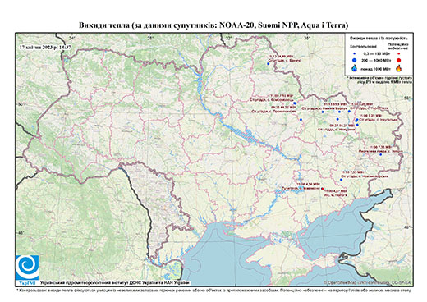Click the institute name next to the logo

tap(115, 283)
